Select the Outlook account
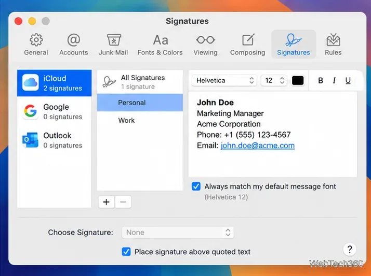The width and height of the screenshot is (371, 276). coord(55,140)
